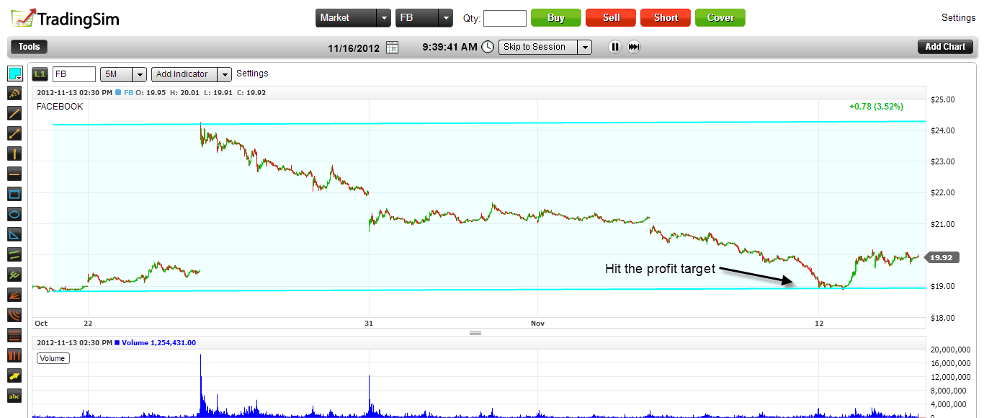Click the Qty input field
This screenshot has height=418, width=984.
pos(505,18)
